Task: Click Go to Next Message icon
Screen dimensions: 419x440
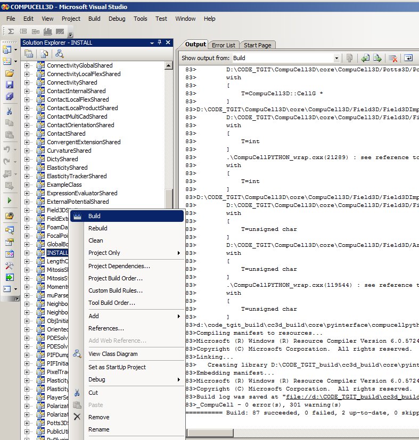Action: [377, 58]
